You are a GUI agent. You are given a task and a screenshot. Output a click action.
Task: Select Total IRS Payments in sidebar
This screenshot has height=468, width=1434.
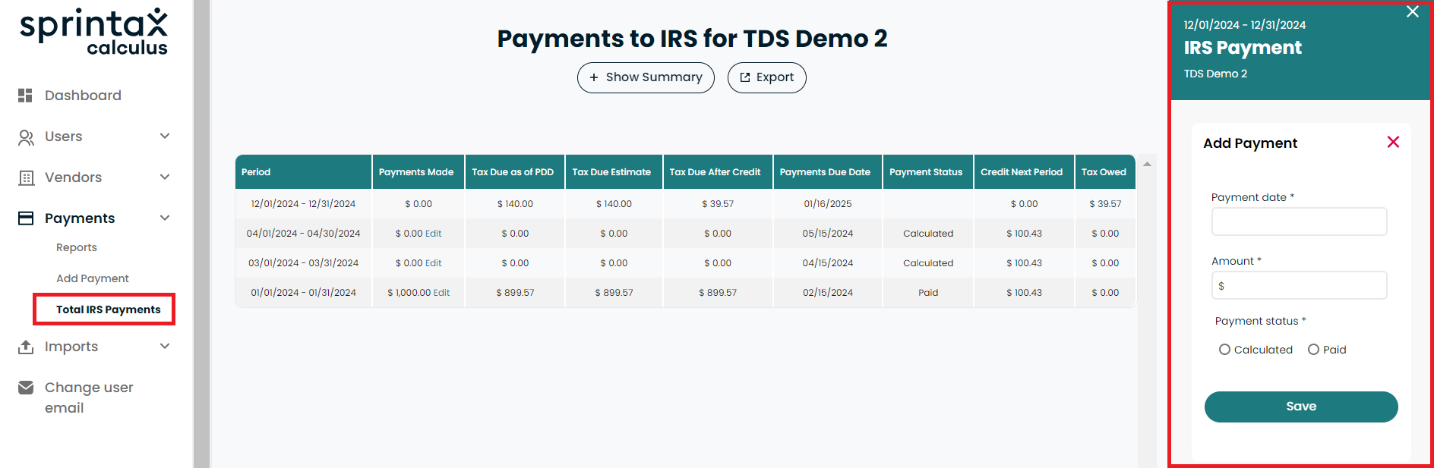(109, 309)
